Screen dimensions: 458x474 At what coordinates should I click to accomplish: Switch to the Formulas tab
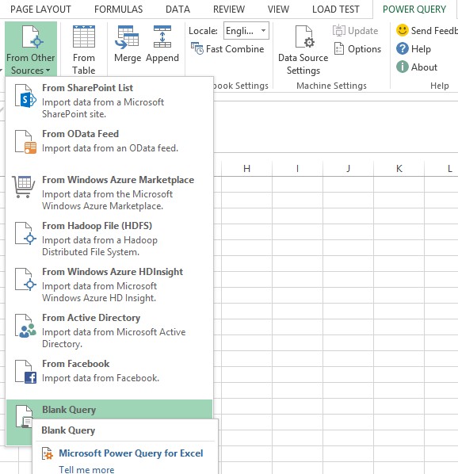pyautogui.click(x=118, y=10)
